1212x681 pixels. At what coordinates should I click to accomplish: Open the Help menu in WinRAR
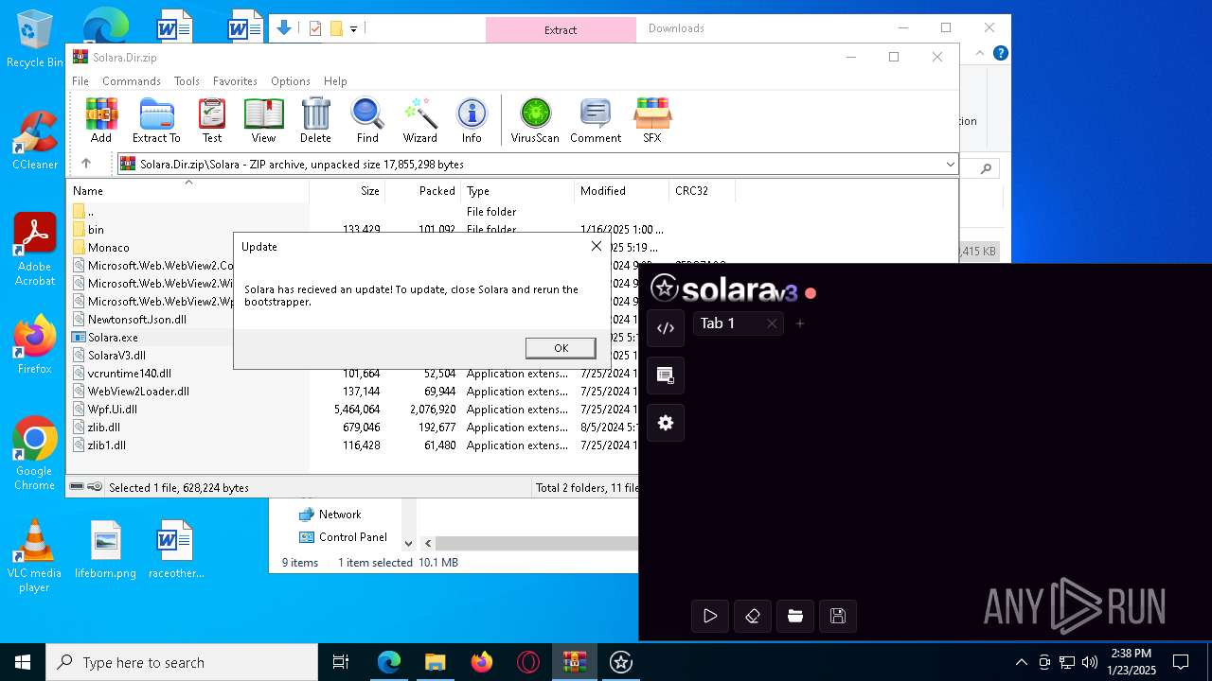(x=335, y=81)
